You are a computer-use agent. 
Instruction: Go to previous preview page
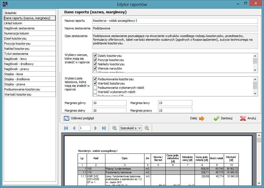[x=74, y=128]
